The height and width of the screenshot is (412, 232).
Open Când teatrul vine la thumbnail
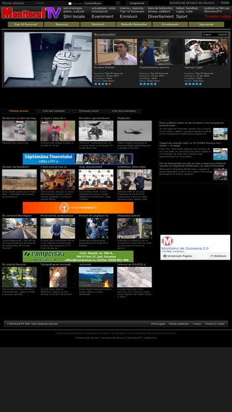58,180
